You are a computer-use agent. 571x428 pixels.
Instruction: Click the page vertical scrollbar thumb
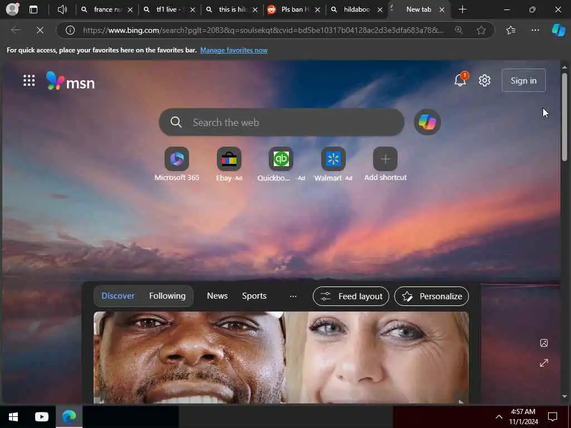click(564, 116)
